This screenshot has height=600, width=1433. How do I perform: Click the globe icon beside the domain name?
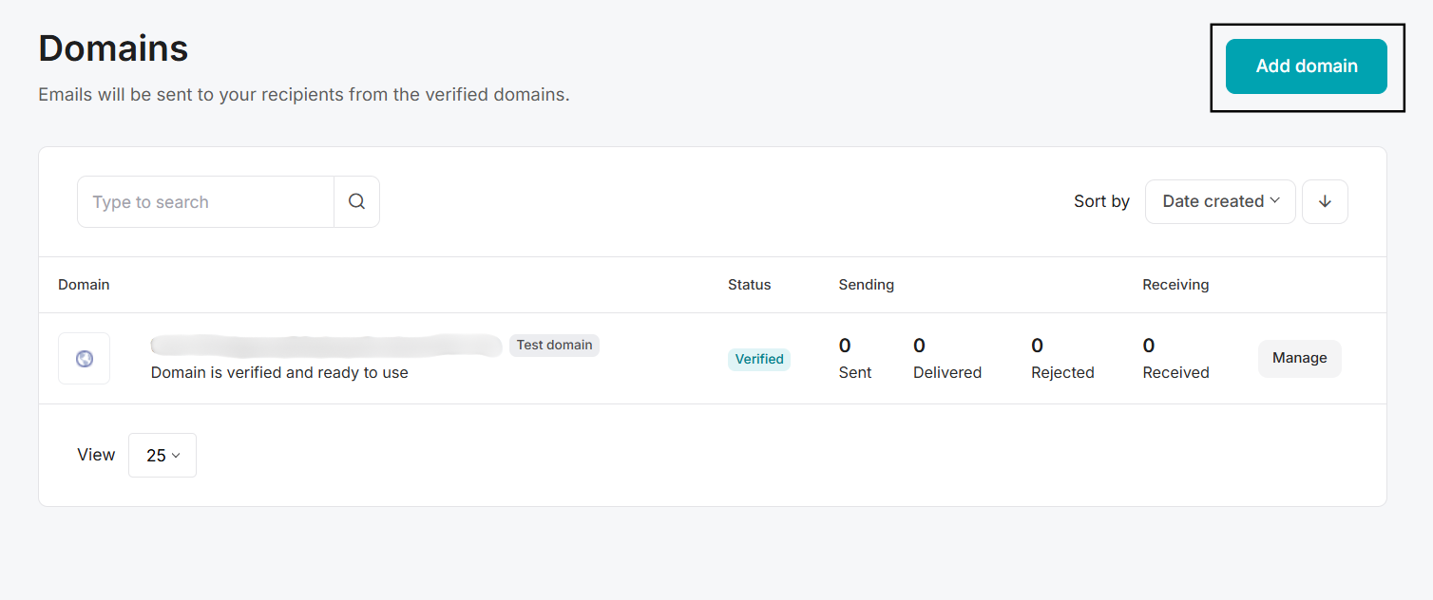tap(84, 358)
